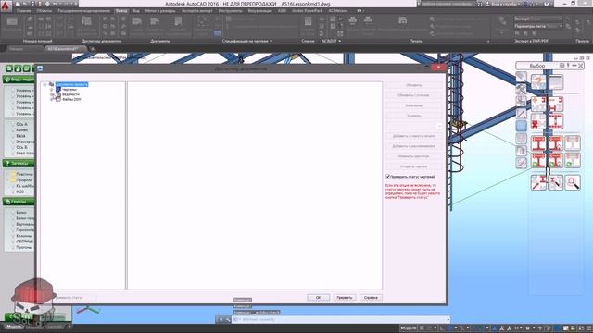
Task: Switch to the Главная ribbon tab
Action: coord(23,11)
